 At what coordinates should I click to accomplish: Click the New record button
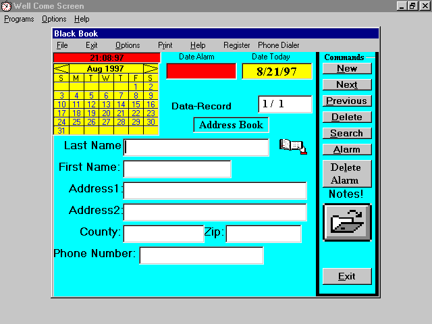pos(347,68)
